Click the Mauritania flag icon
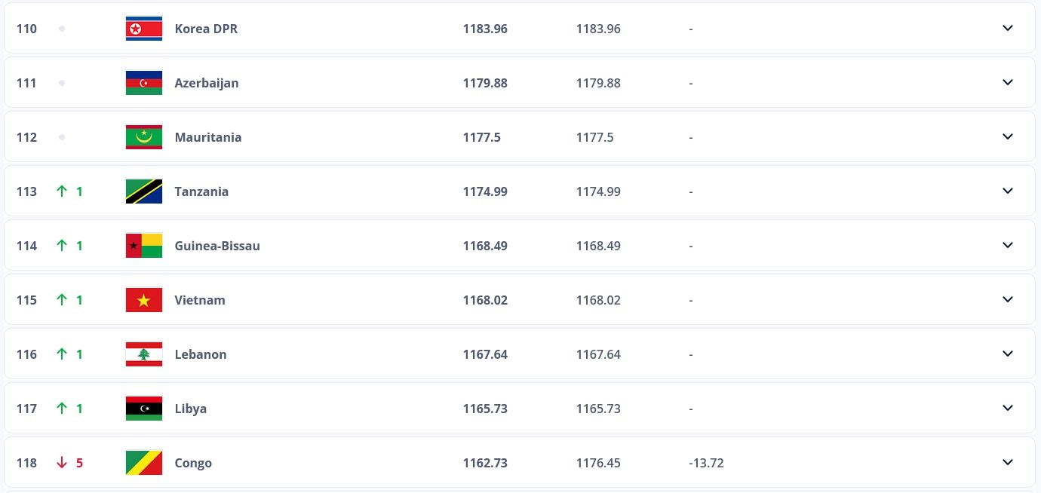 (143, 137)
